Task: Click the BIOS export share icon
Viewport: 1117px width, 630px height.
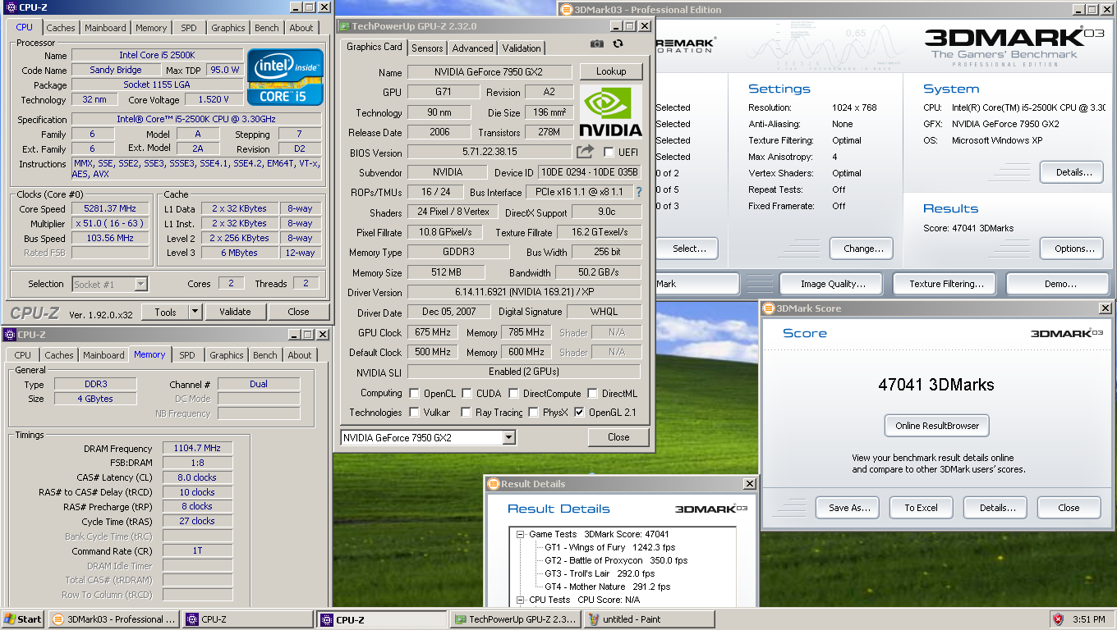Action: 585,152
